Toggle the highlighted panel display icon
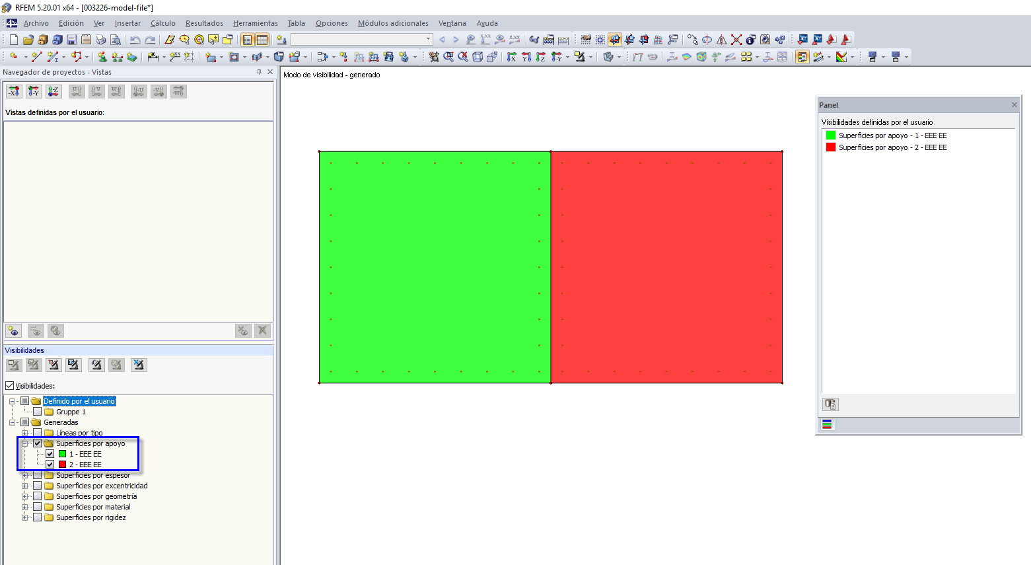This screenshot has width=1031, height=565. pos(802,57)
